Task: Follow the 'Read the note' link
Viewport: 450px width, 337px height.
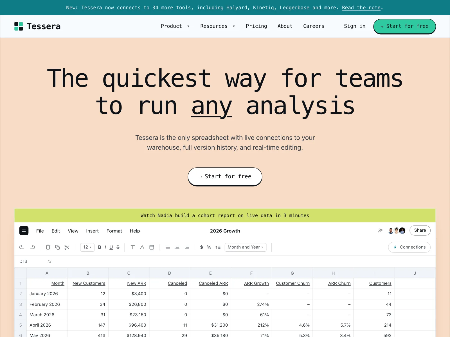Action: (x=361, y=8)
